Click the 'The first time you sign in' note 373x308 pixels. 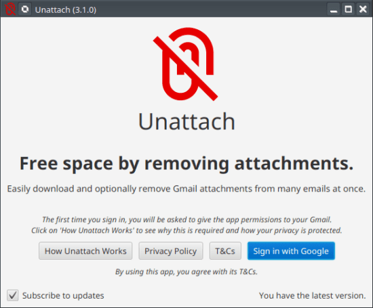tap(186, 219)
